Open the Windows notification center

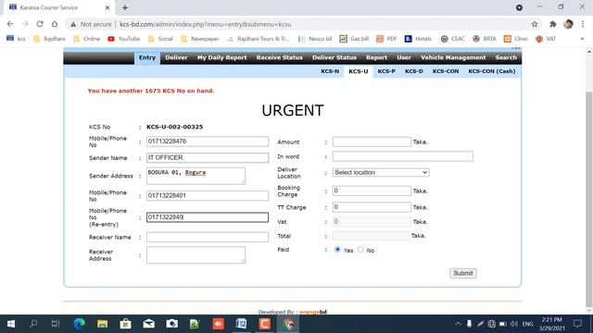[577, 324]
